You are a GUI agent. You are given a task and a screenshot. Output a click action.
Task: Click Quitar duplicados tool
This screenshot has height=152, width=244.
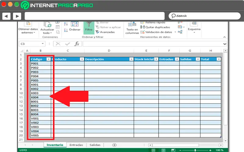pos(155,27)
